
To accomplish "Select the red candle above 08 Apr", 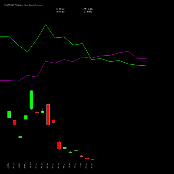I will (59, 145).
